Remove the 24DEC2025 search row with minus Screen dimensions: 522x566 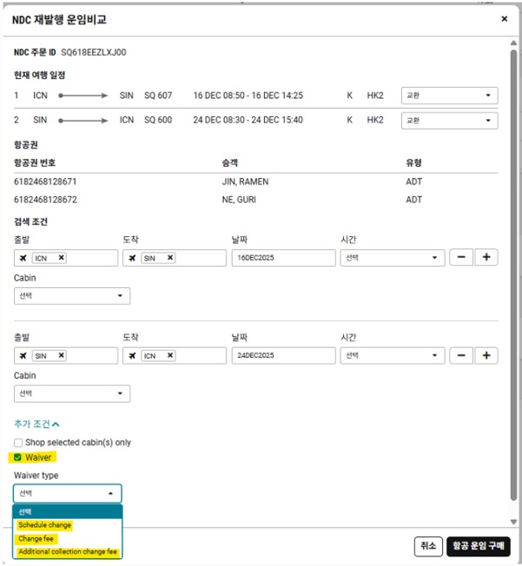tap(461, 356)
